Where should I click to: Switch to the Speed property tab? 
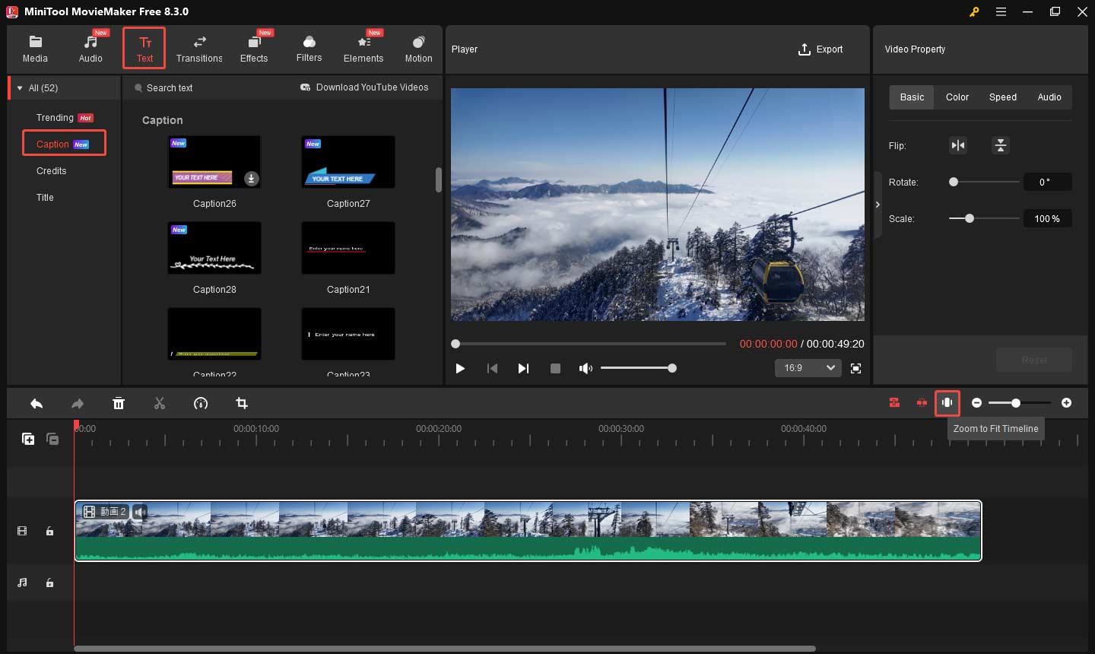tap(1002, 97)
